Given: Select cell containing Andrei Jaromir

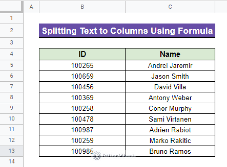Looking at the screenshot, I should [170, 66].
